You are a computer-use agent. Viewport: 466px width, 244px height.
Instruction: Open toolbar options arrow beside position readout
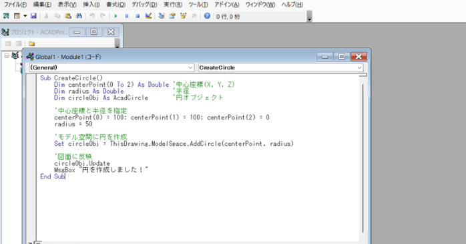[x=309, y=16]
